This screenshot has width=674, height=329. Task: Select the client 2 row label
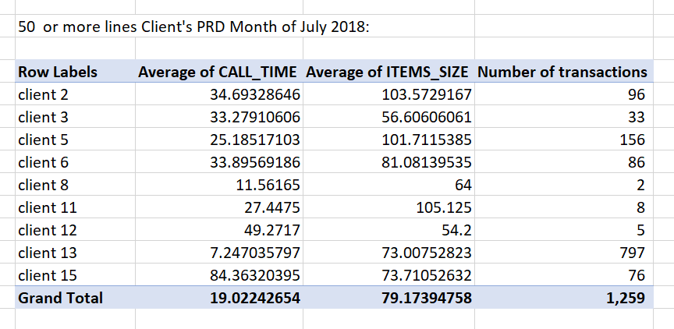[44, 95]
